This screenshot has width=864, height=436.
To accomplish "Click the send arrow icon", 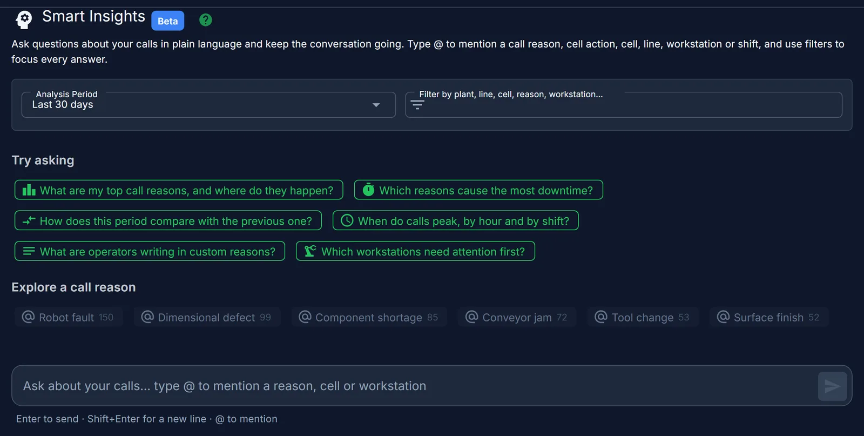I will [832, 386].
